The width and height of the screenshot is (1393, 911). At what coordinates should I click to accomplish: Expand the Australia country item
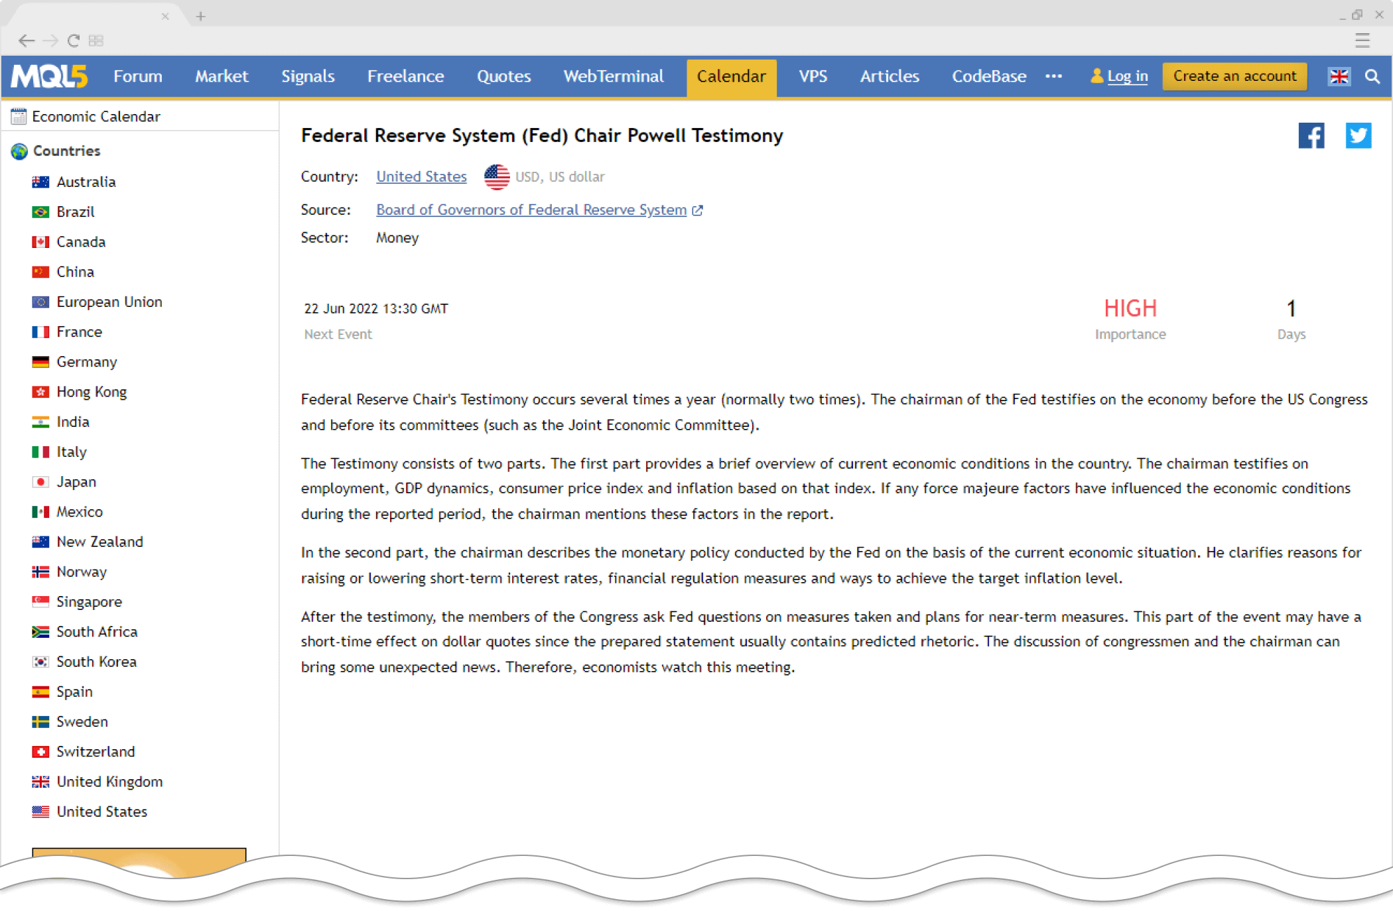[86, 181]
